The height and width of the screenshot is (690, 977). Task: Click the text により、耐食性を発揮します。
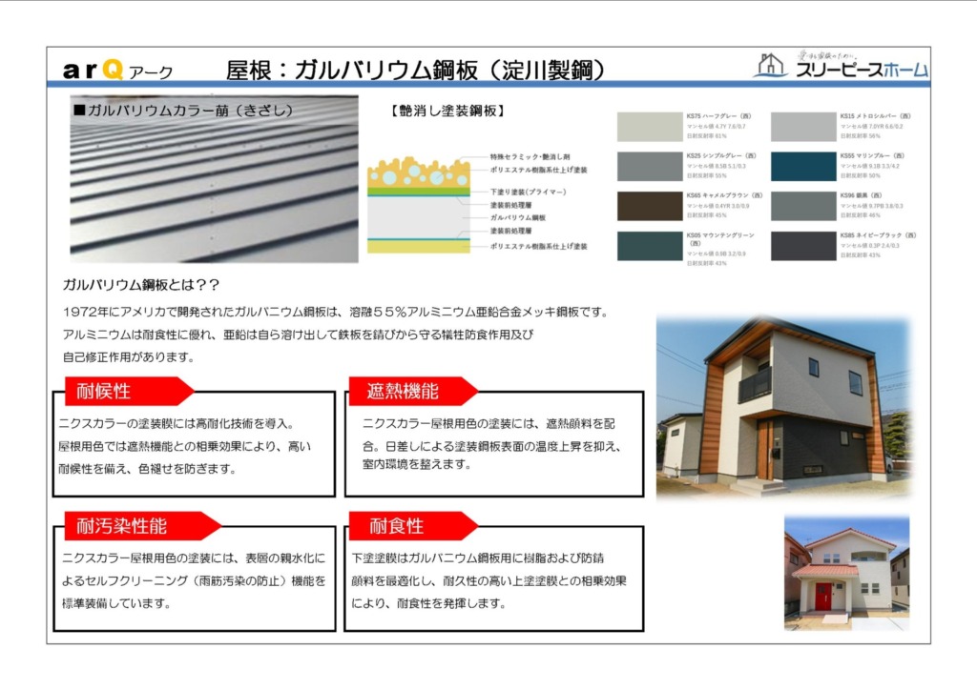[428, 603]
